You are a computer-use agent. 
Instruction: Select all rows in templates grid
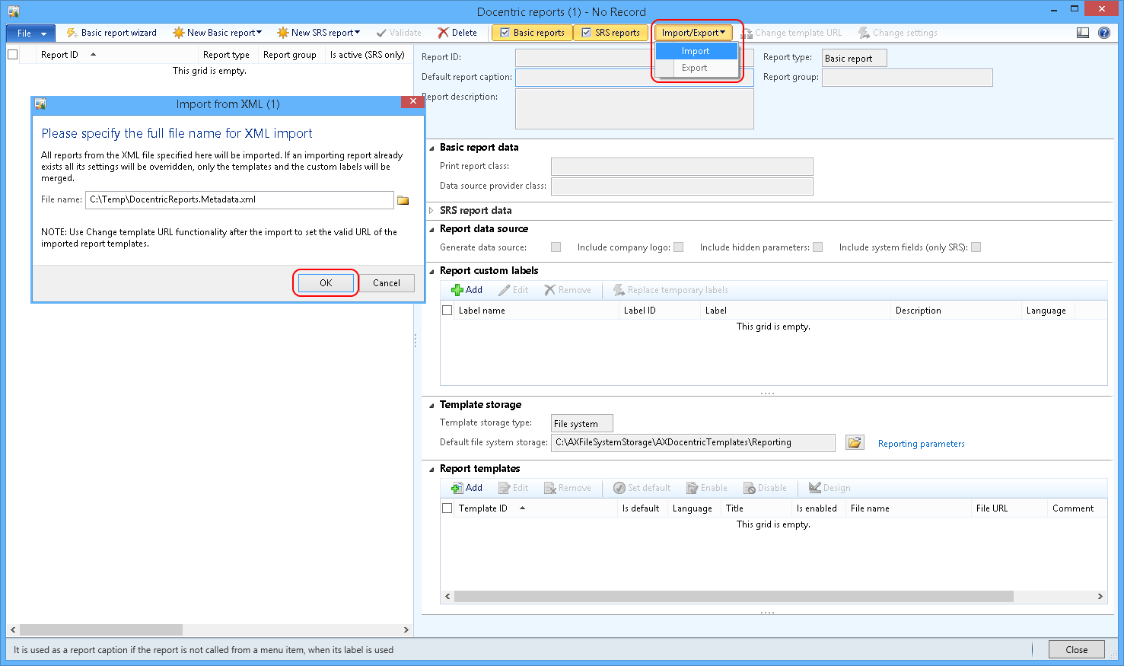pos(447,508)
